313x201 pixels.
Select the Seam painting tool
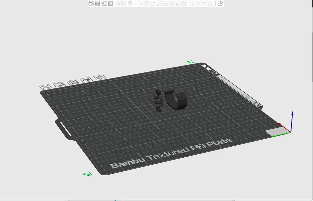185,4
